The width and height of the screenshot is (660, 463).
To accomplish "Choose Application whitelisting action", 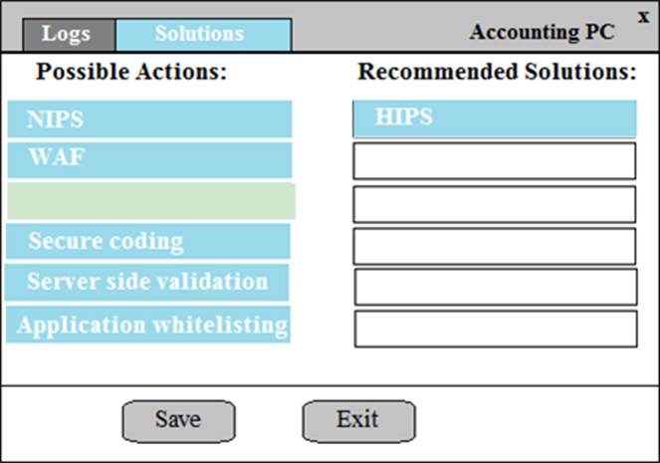I will (149, 325).
